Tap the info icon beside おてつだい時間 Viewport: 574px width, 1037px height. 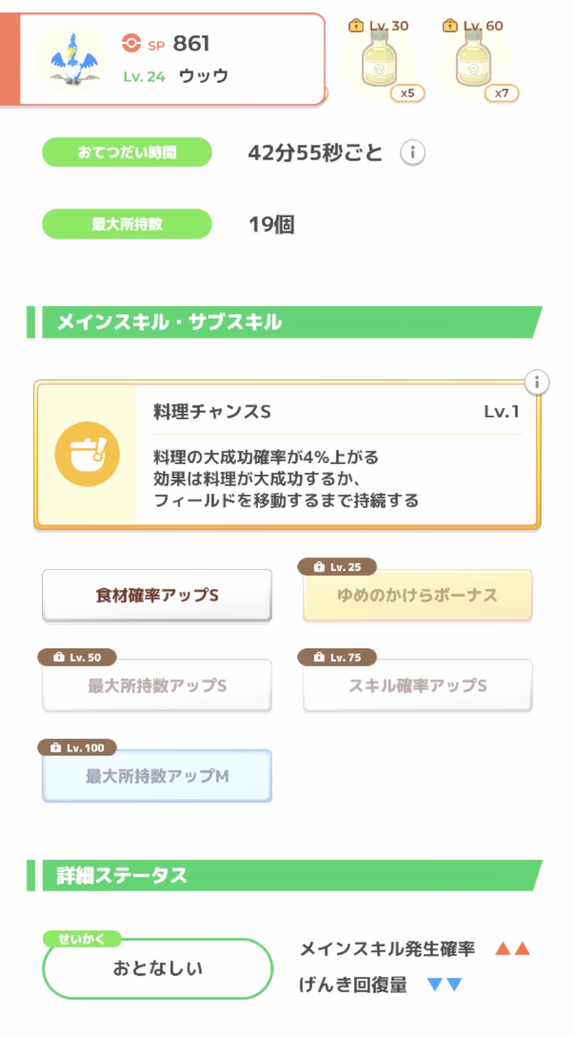tap(412, 153)
